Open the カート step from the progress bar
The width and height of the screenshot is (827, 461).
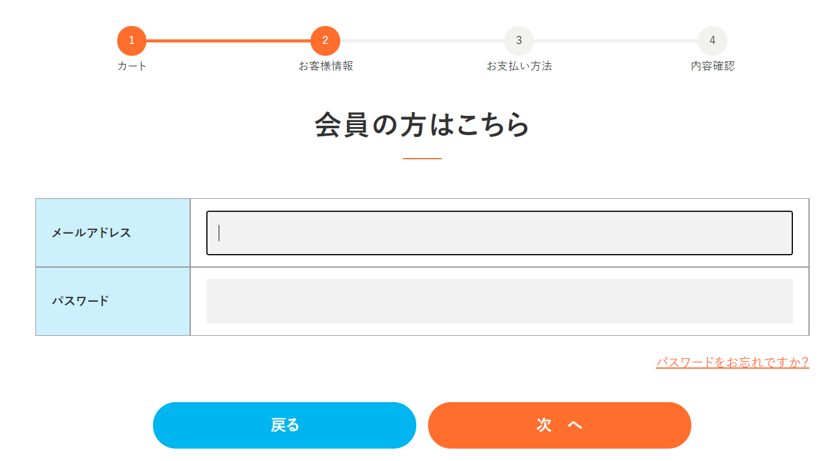pyautogui.click(x=131, y=40)
